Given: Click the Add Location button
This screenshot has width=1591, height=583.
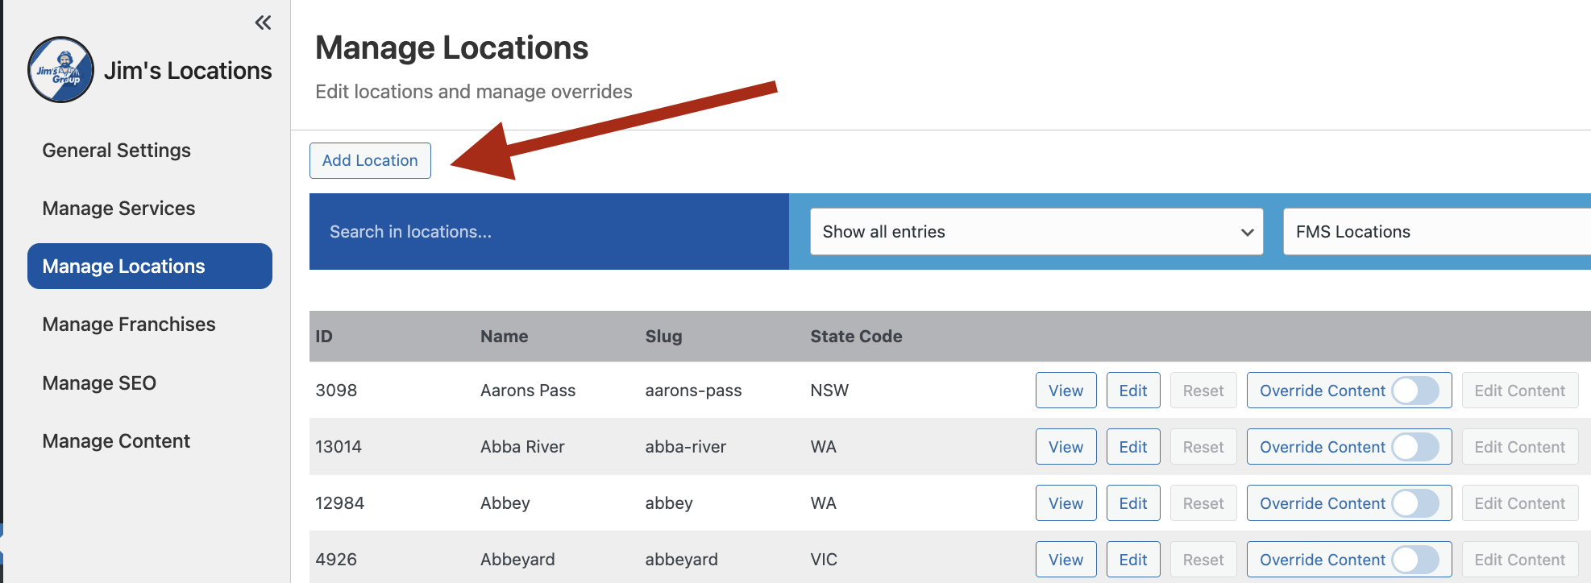Looking at the screenshot, I should [370, 160].
